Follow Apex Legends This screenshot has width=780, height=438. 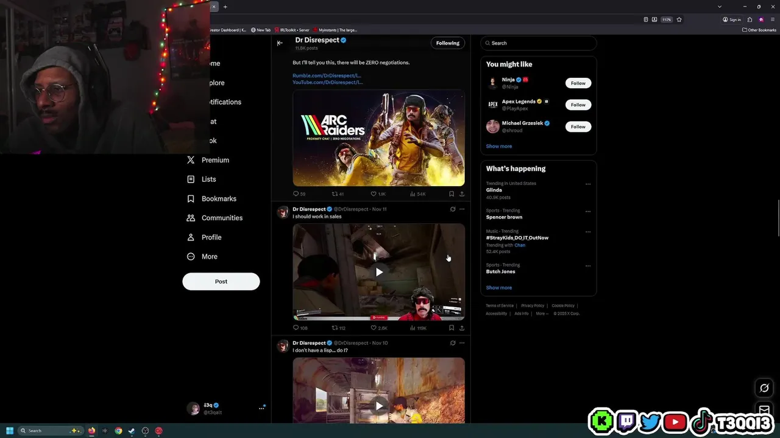coord(578,105)
